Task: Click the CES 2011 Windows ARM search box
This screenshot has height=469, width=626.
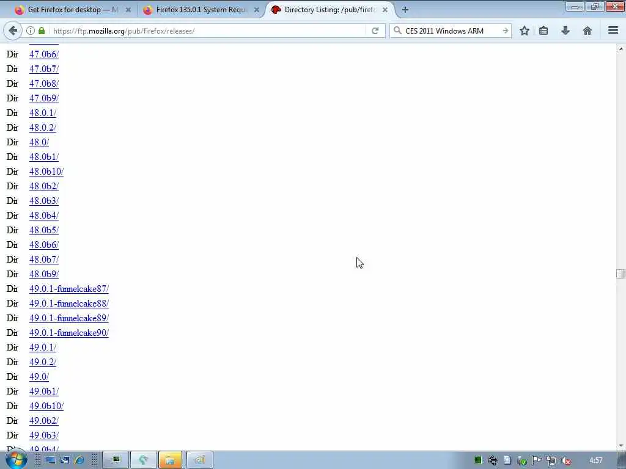Action: [451, 31]
